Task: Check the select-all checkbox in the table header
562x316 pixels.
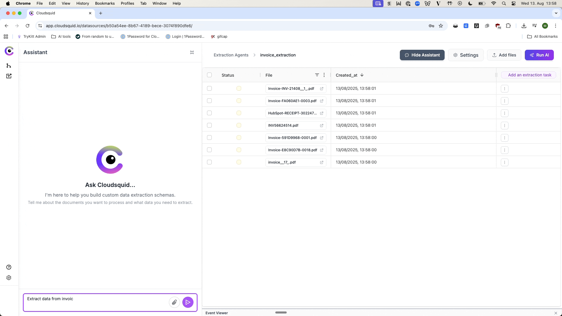Action: tap(209, 75)
